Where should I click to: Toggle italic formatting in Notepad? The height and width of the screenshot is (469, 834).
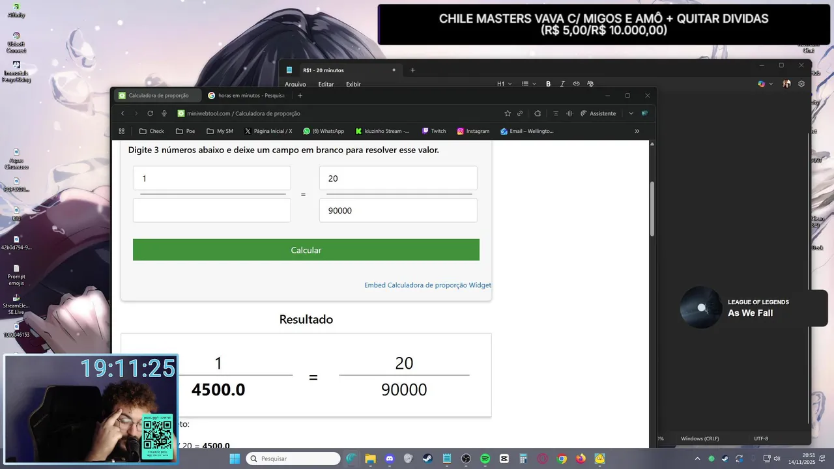[562, 84]
